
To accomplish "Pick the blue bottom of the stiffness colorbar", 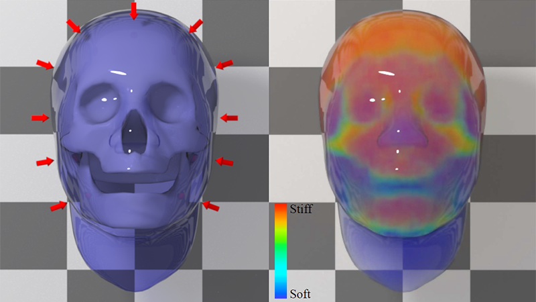I will coord(282,290).
